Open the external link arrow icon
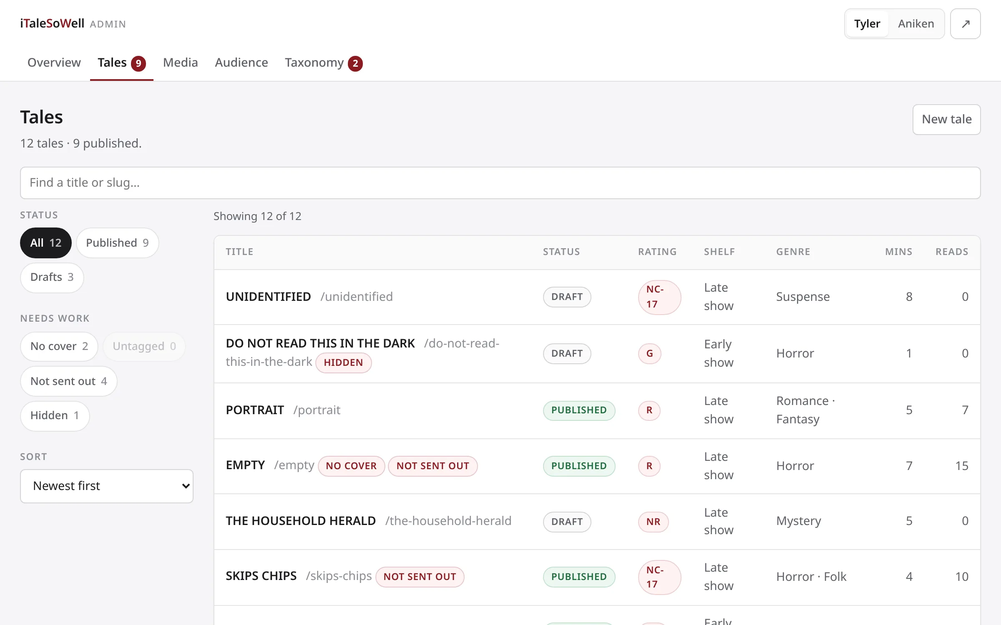This screenshot has width=1001, height=625. [965, 24]
